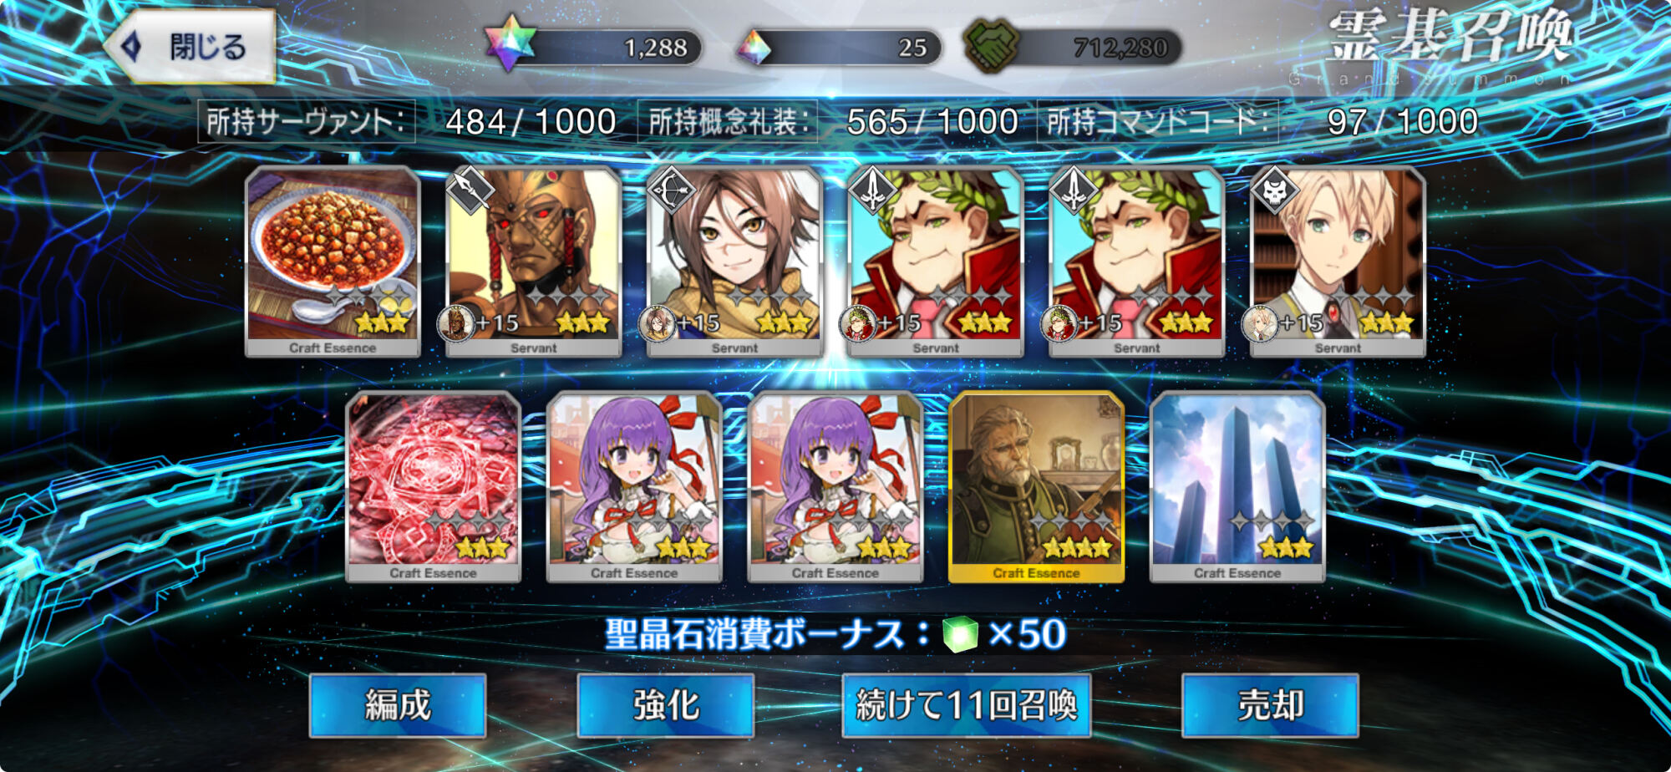This screenshot has height=772, width=1671.
Task: Go to the 強化 enhancement screen
Action: click(666, 705)
